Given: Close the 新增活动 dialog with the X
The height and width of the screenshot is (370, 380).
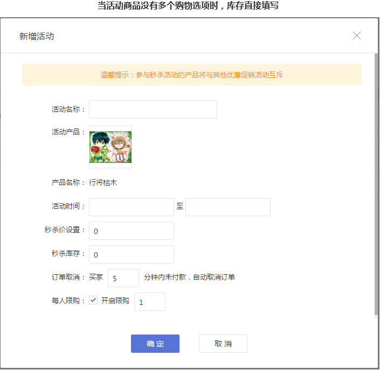Looking at the screenshot, I should (356, 35).
